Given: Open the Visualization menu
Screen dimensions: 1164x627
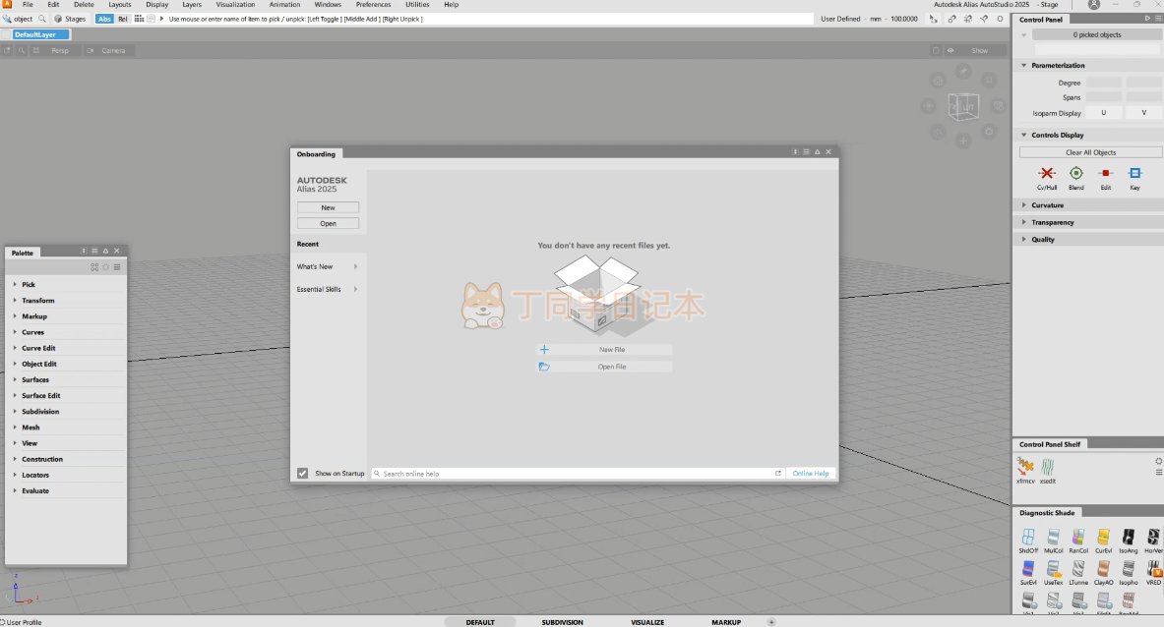Looking at the screenshot, I should pyautogui.click(x=235, y=5).
